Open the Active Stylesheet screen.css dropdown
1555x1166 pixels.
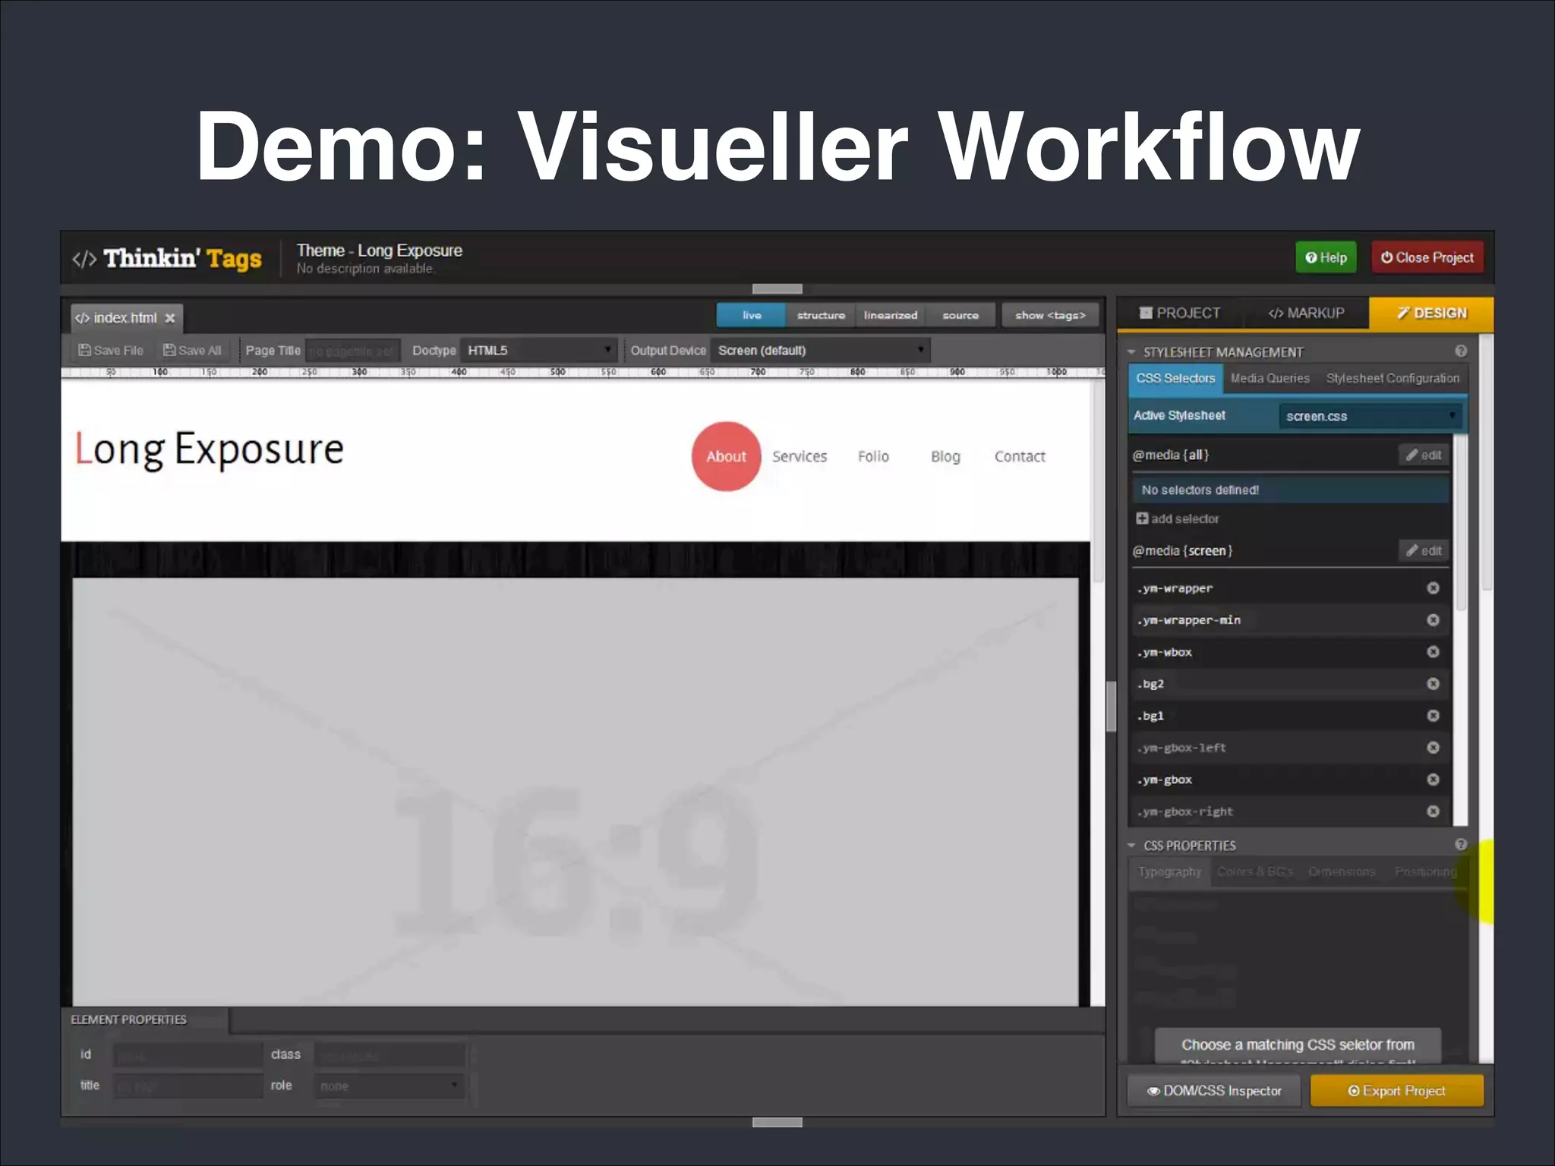coord(1370,416)
